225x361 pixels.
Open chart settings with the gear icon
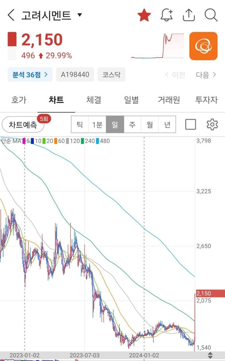pyautogui.click(x=212, y=124)
